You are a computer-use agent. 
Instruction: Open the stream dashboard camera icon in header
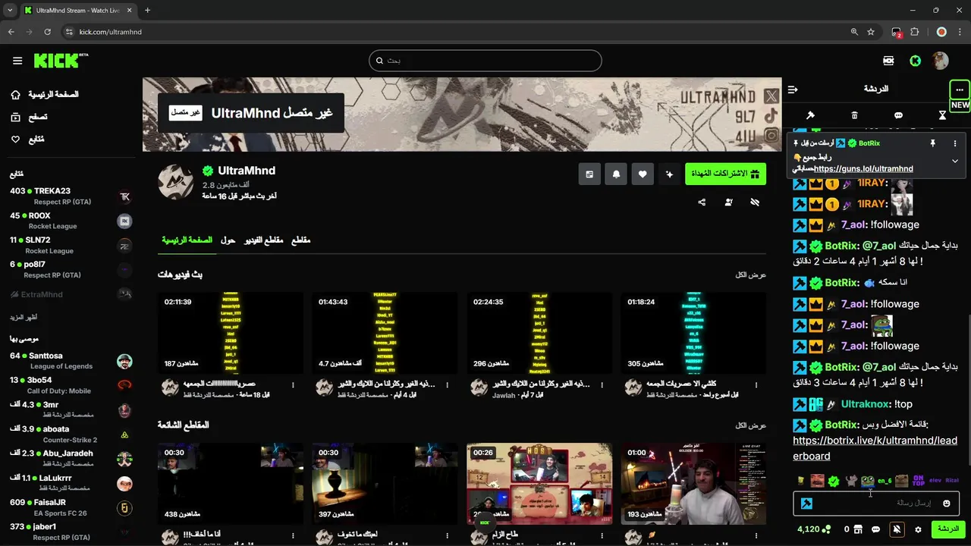(888, 61)
